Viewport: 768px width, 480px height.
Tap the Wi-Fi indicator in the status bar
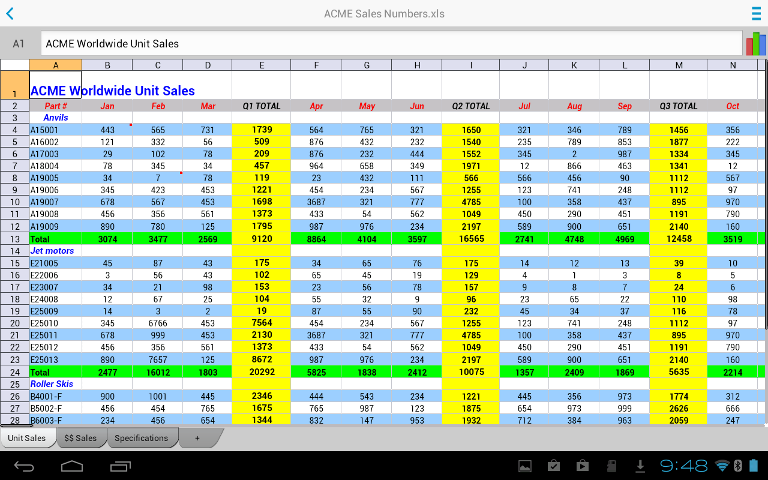[x=723, y=465]
